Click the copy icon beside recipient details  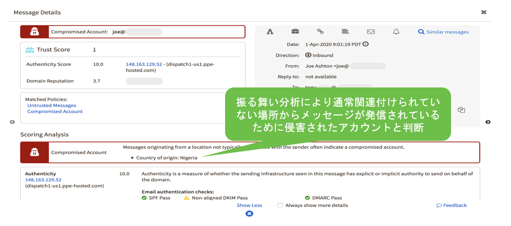[461, 110]
